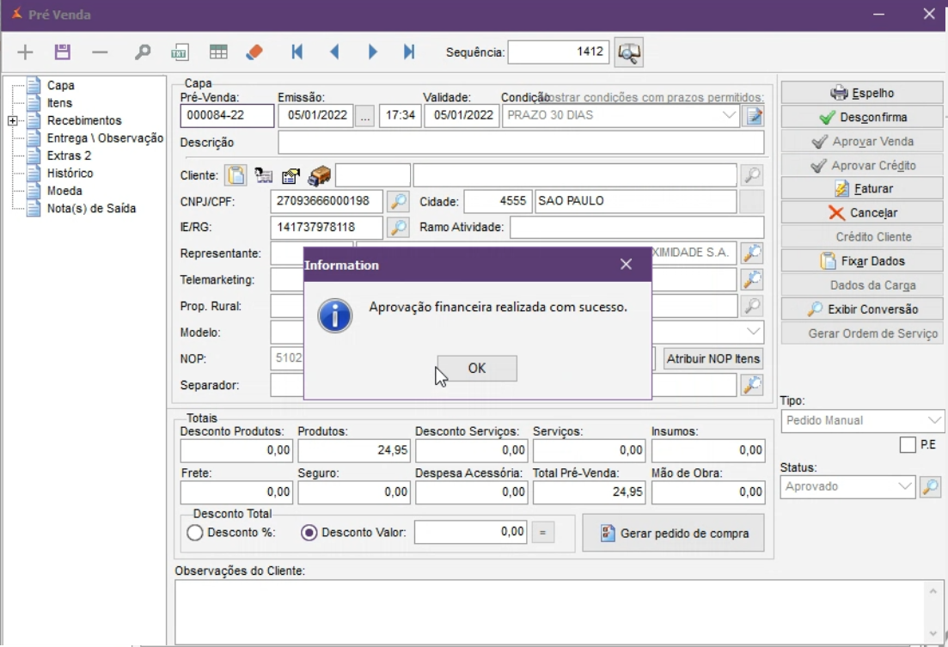The width and height of the screenshot is (948, 647).
Task: Open the Status search magnifier icon
Action: [x=930, y=487]
